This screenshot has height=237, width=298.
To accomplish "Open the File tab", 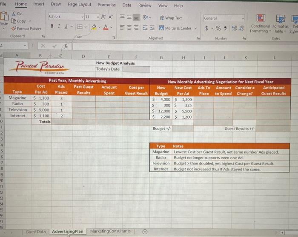I will [3, 4].
